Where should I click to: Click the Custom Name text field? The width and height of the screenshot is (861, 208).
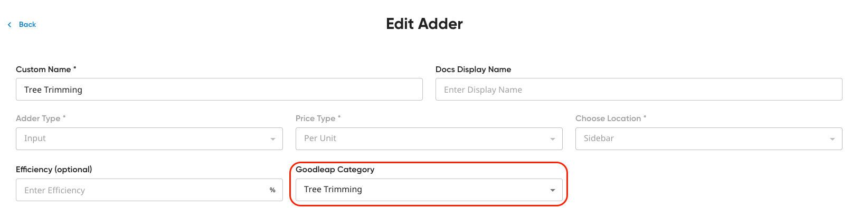pyautogui.click(x=219, y=90)
